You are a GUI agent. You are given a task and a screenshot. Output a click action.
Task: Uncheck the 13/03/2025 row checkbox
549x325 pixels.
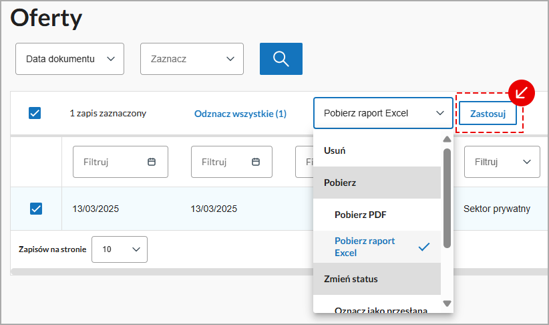coord(36,209)
